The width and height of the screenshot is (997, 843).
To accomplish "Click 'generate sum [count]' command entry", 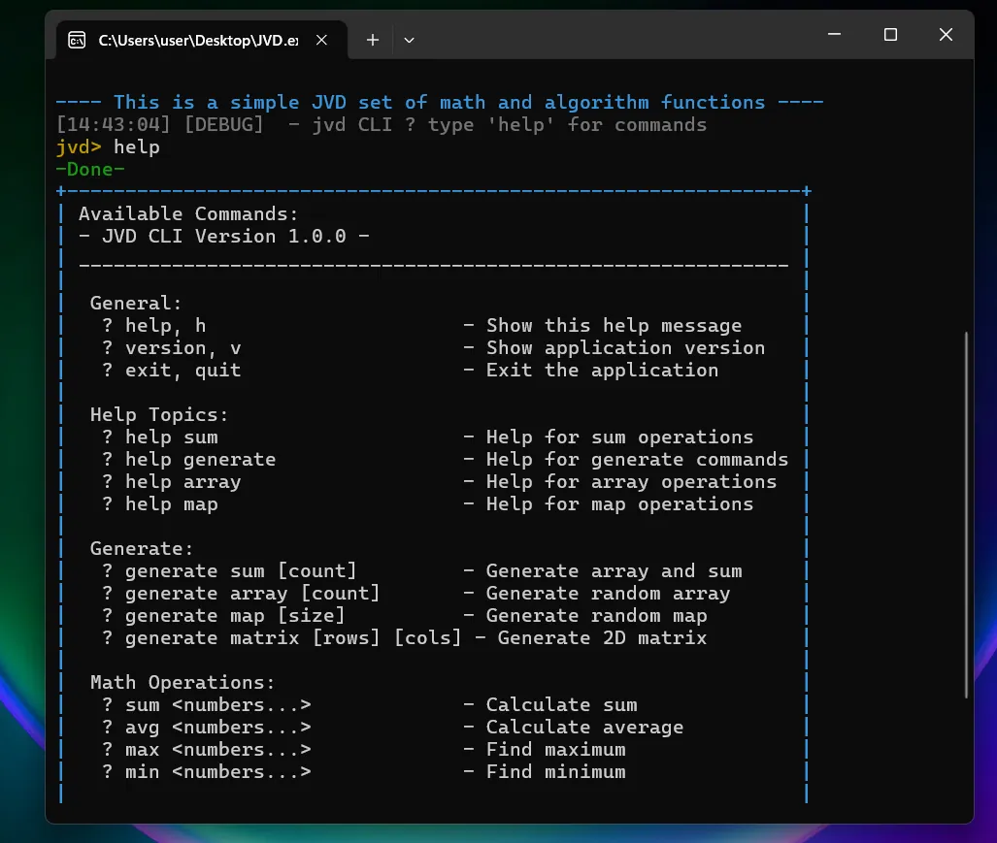I will [x=241, y=571].
